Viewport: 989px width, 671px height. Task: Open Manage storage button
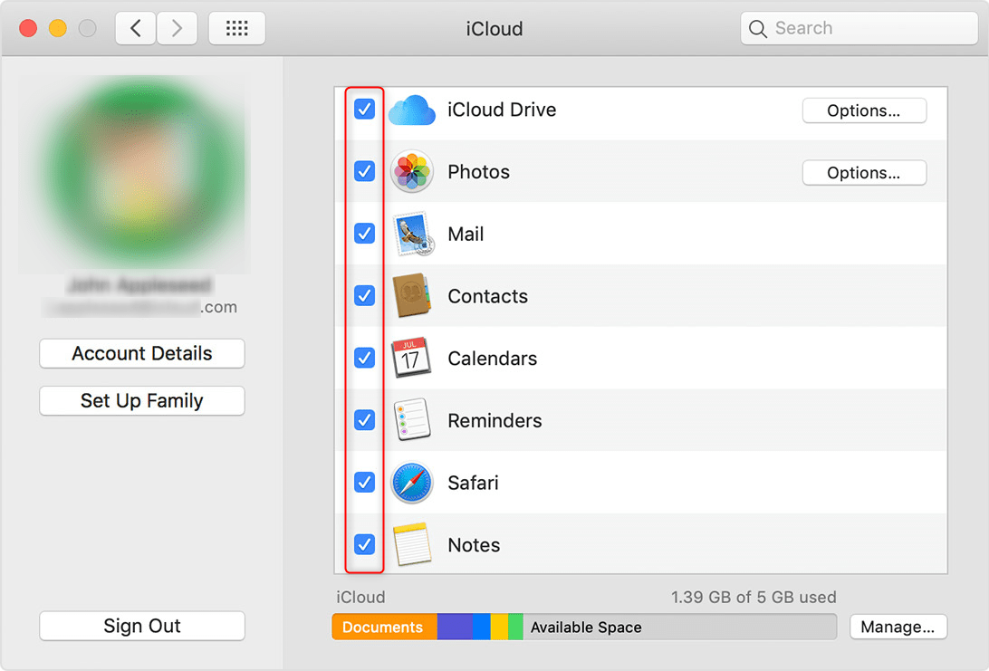point(898,627)
